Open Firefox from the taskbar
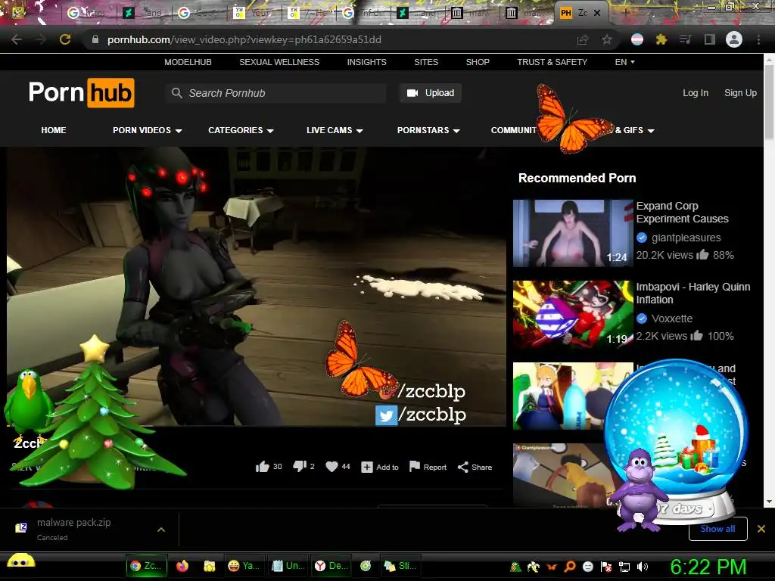Viewport: 775px width, 581px height. tap(182, 566)
